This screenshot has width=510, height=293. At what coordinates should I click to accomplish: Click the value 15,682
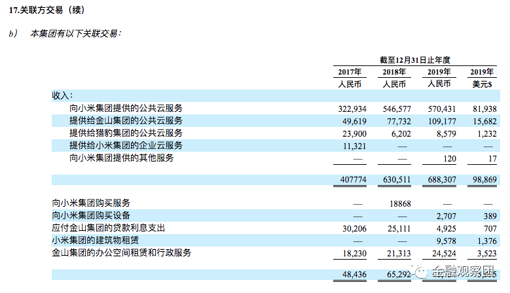coord(484,122)
